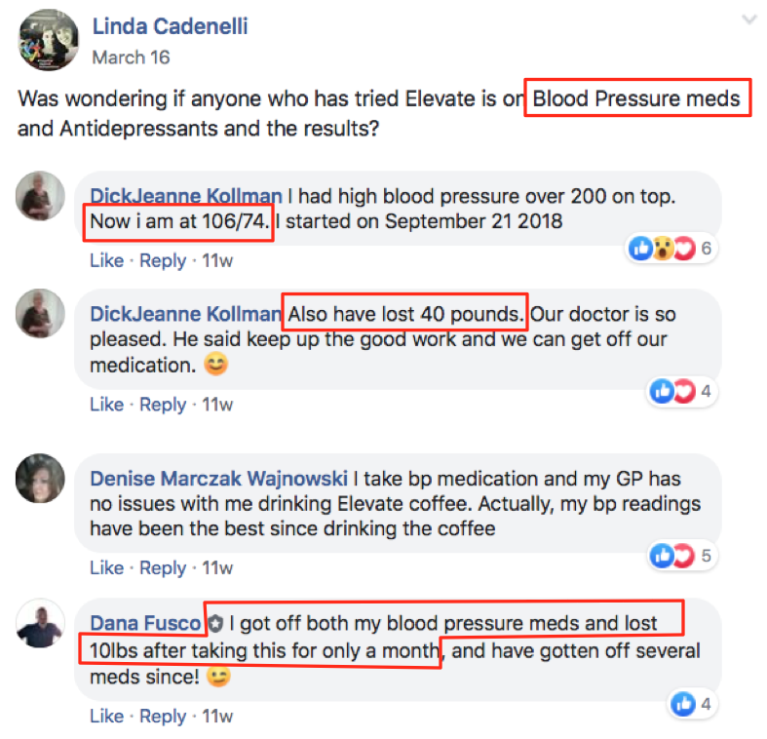Click Dana Fusco's avatar picture
The image size is (767, 739).
(41, 623)
